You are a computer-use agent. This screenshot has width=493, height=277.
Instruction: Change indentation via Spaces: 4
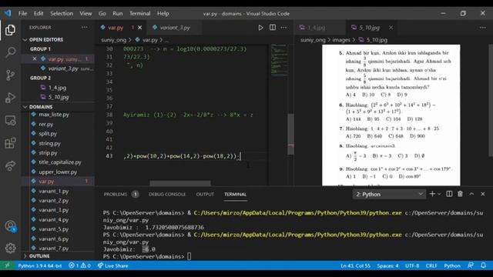387,265
